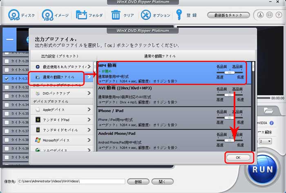286x193 pixels.
Task: Collapse title list with minus button
Action: [10, 40]
